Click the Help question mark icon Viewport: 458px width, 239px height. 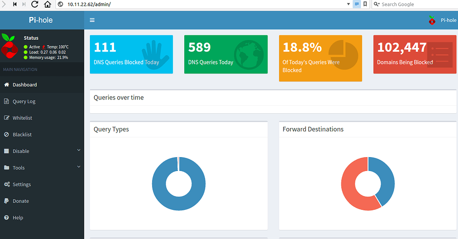[x=7, y=218]
